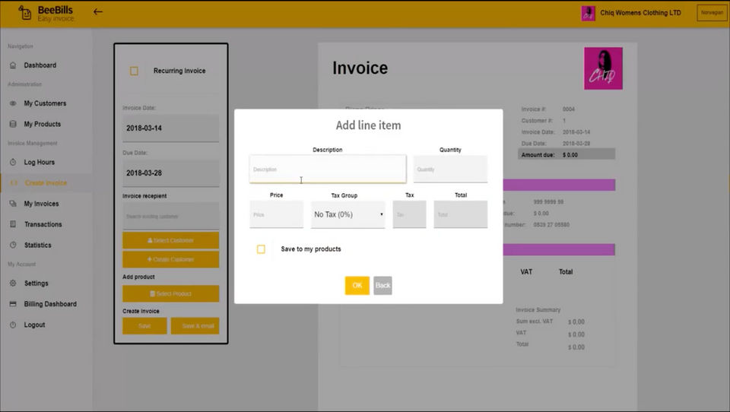This screenshot has height=412, width=730.
Task: Click Transactions icon in sidebar
Action: coord(13,224)
